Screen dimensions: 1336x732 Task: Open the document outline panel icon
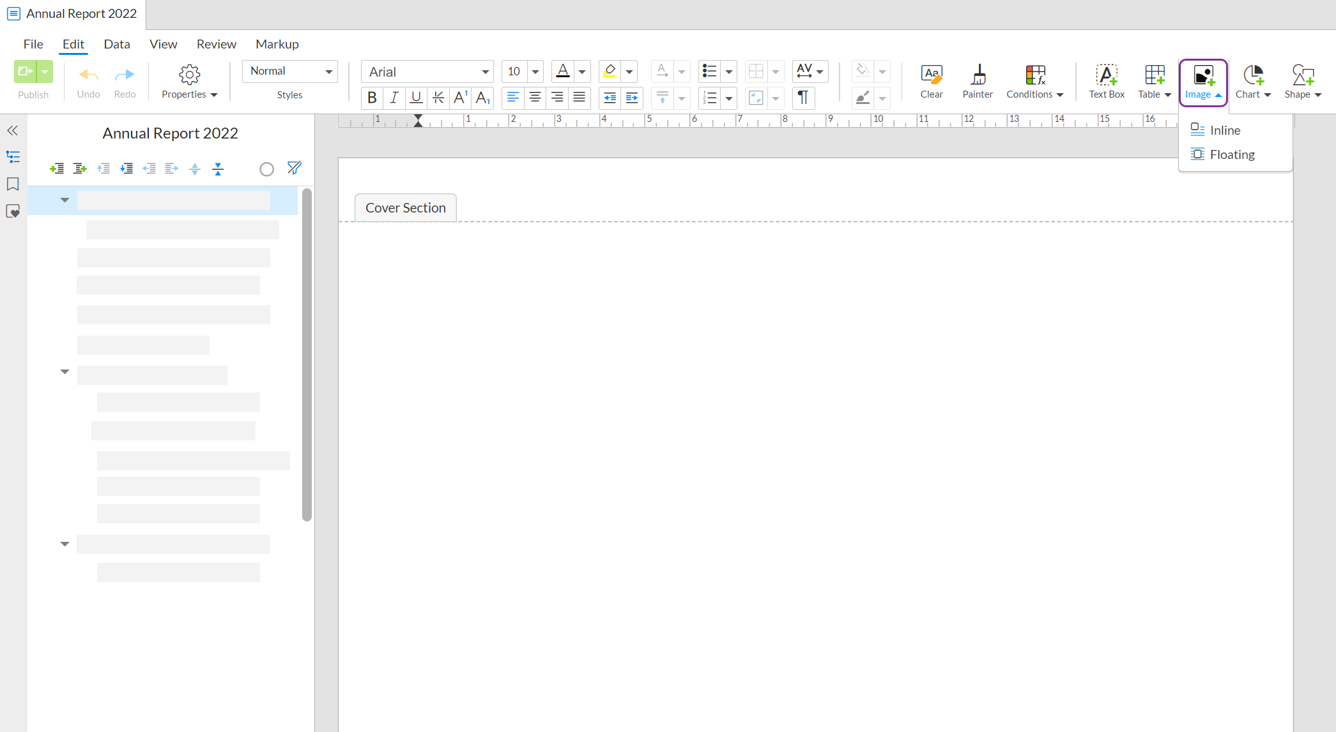[13, 156]
